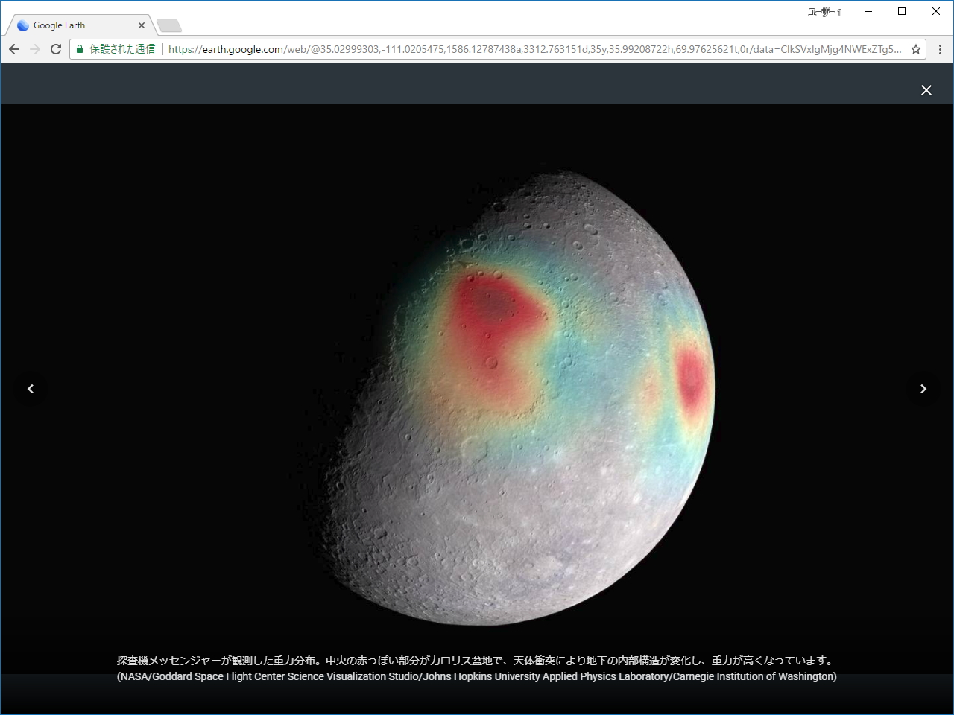Click the NASA/Goddard credit text
This screenshot has height=715, width=954.
tap(477, 676)
